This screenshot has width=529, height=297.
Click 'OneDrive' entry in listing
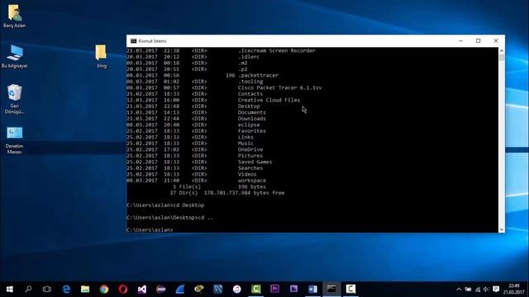[250, 149]
